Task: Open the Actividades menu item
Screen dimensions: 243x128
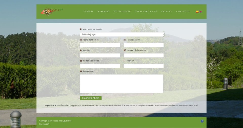Action: (x=122, y=12)
